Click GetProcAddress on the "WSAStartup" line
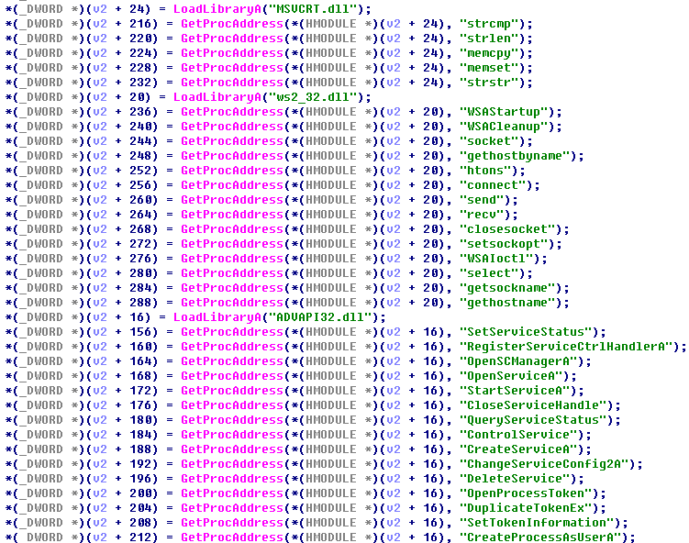The width and height of the screenshot is (689, 543). point(232,112)
